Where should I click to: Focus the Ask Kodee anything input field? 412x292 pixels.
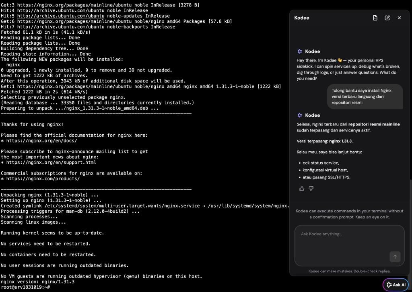(349, 245)
